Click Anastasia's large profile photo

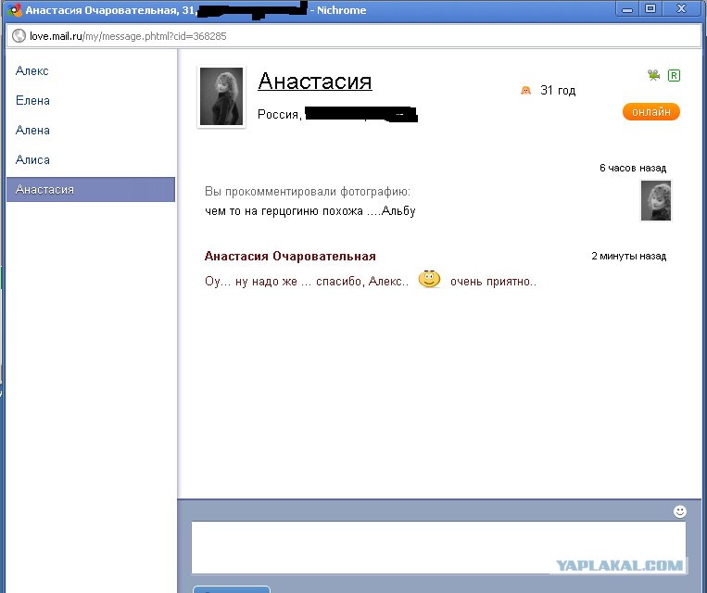point(221,96)
